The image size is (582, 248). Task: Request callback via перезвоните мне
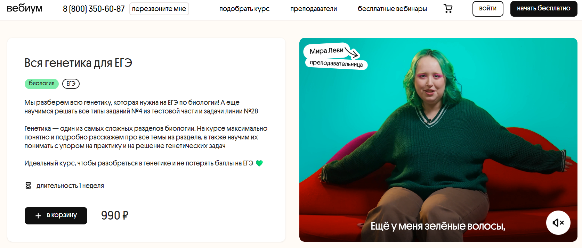[x=159, y=9]
